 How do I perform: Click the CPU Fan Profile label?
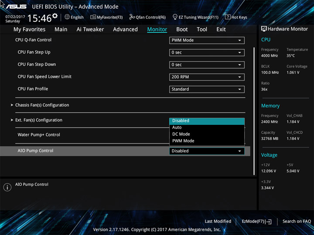point(33,89)
